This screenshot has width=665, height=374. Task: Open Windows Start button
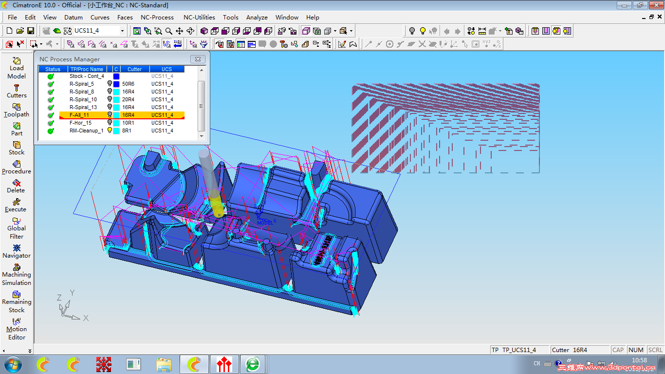[x=12, y=364]
